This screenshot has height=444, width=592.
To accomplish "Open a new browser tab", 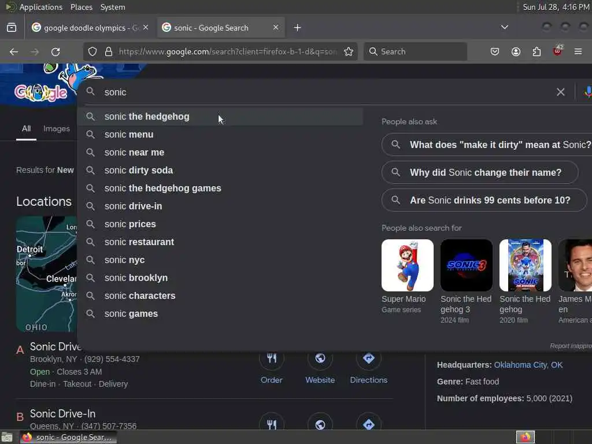I will (298, 28).
